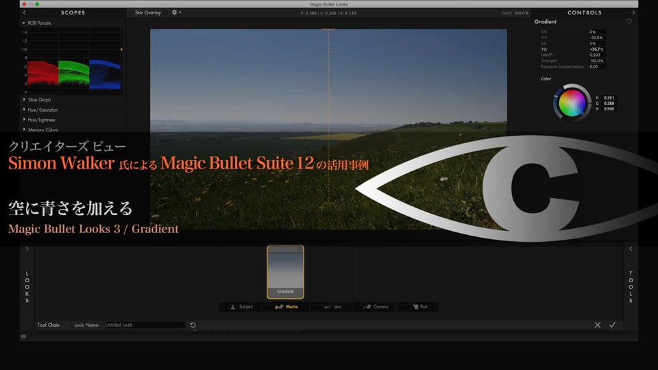
Task: Open the preview settings gear menu
Action: (176, 12)
